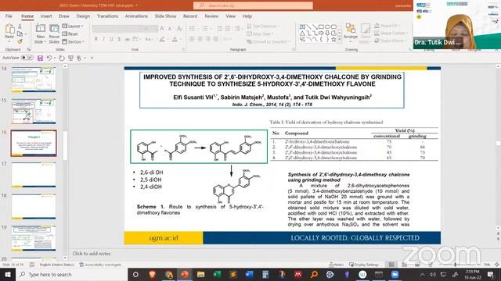Viewport: 501px width, 281px height.
Task: Select the Cut scissors icon
Action: coord(20,27)
